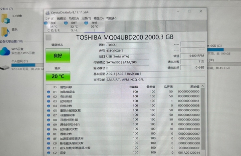241x156 pixels.
Task: Select the 20 °C disk I: tab
Action: tap(94, 25)
